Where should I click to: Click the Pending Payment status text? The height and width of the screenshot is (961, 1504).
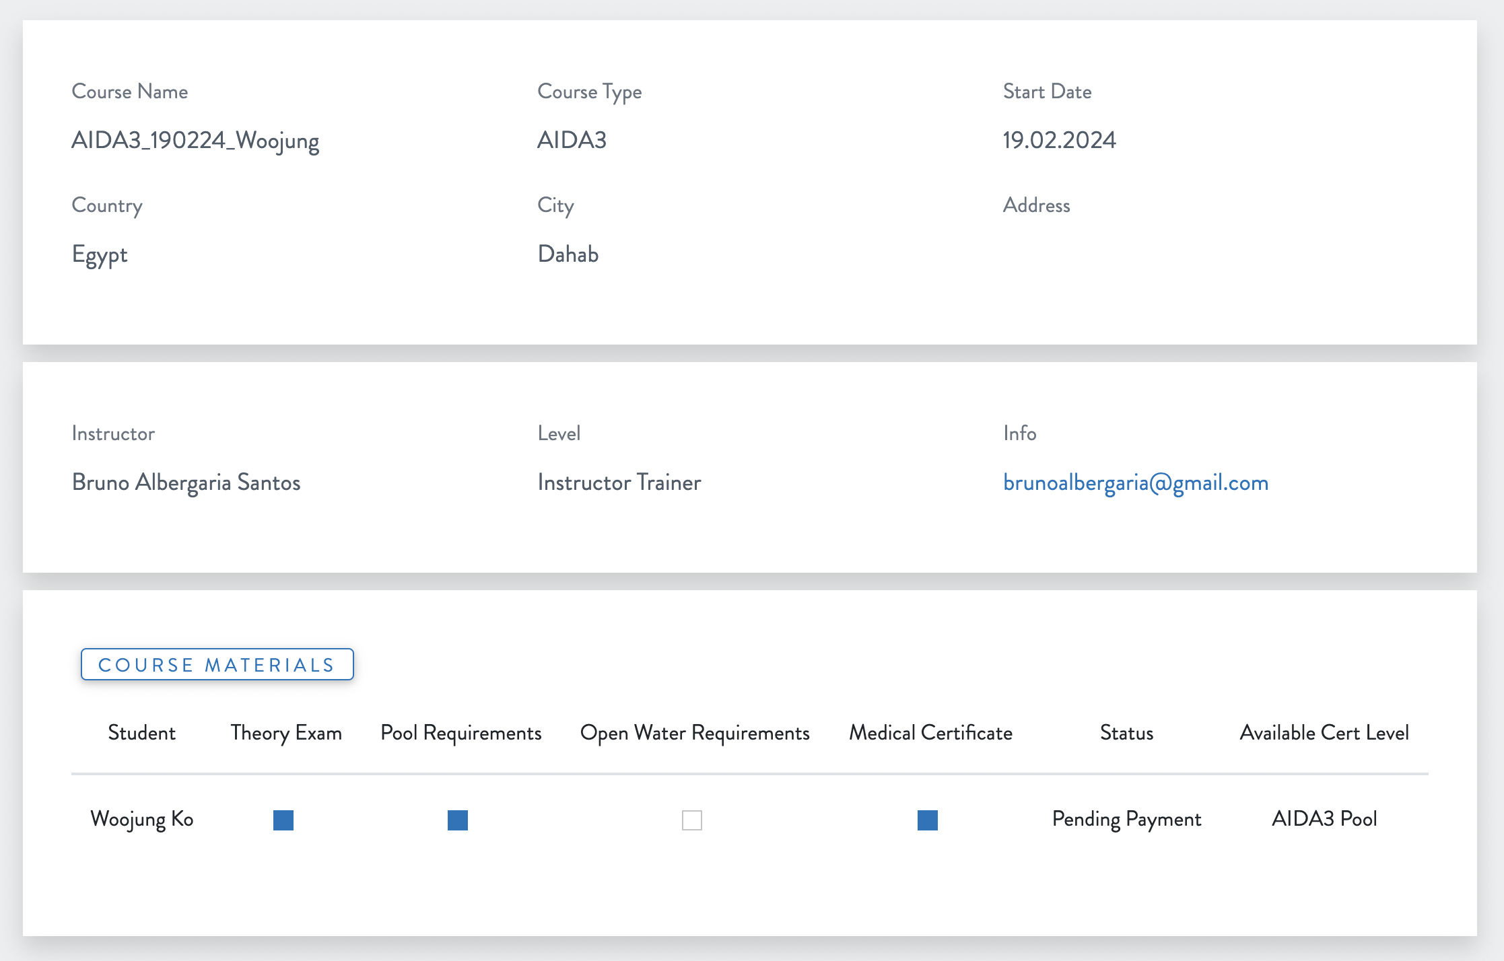coord(1126,818)
